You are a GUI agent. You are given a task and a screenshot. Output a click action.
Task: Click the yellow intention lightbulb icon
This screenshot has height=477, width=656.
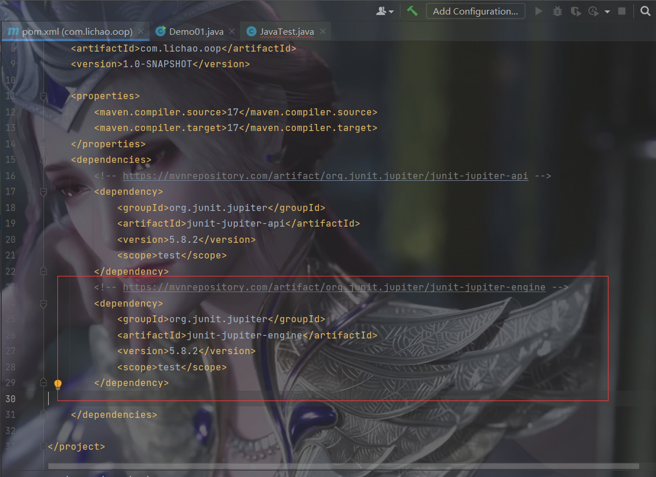(58, 384)
